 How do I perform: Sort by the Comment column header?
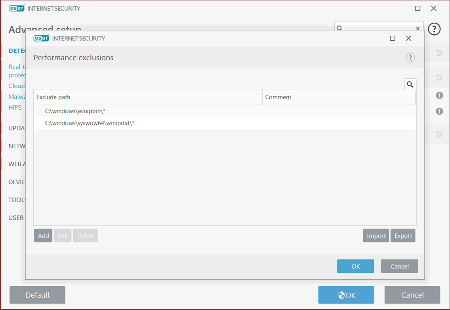pos(339,97)
